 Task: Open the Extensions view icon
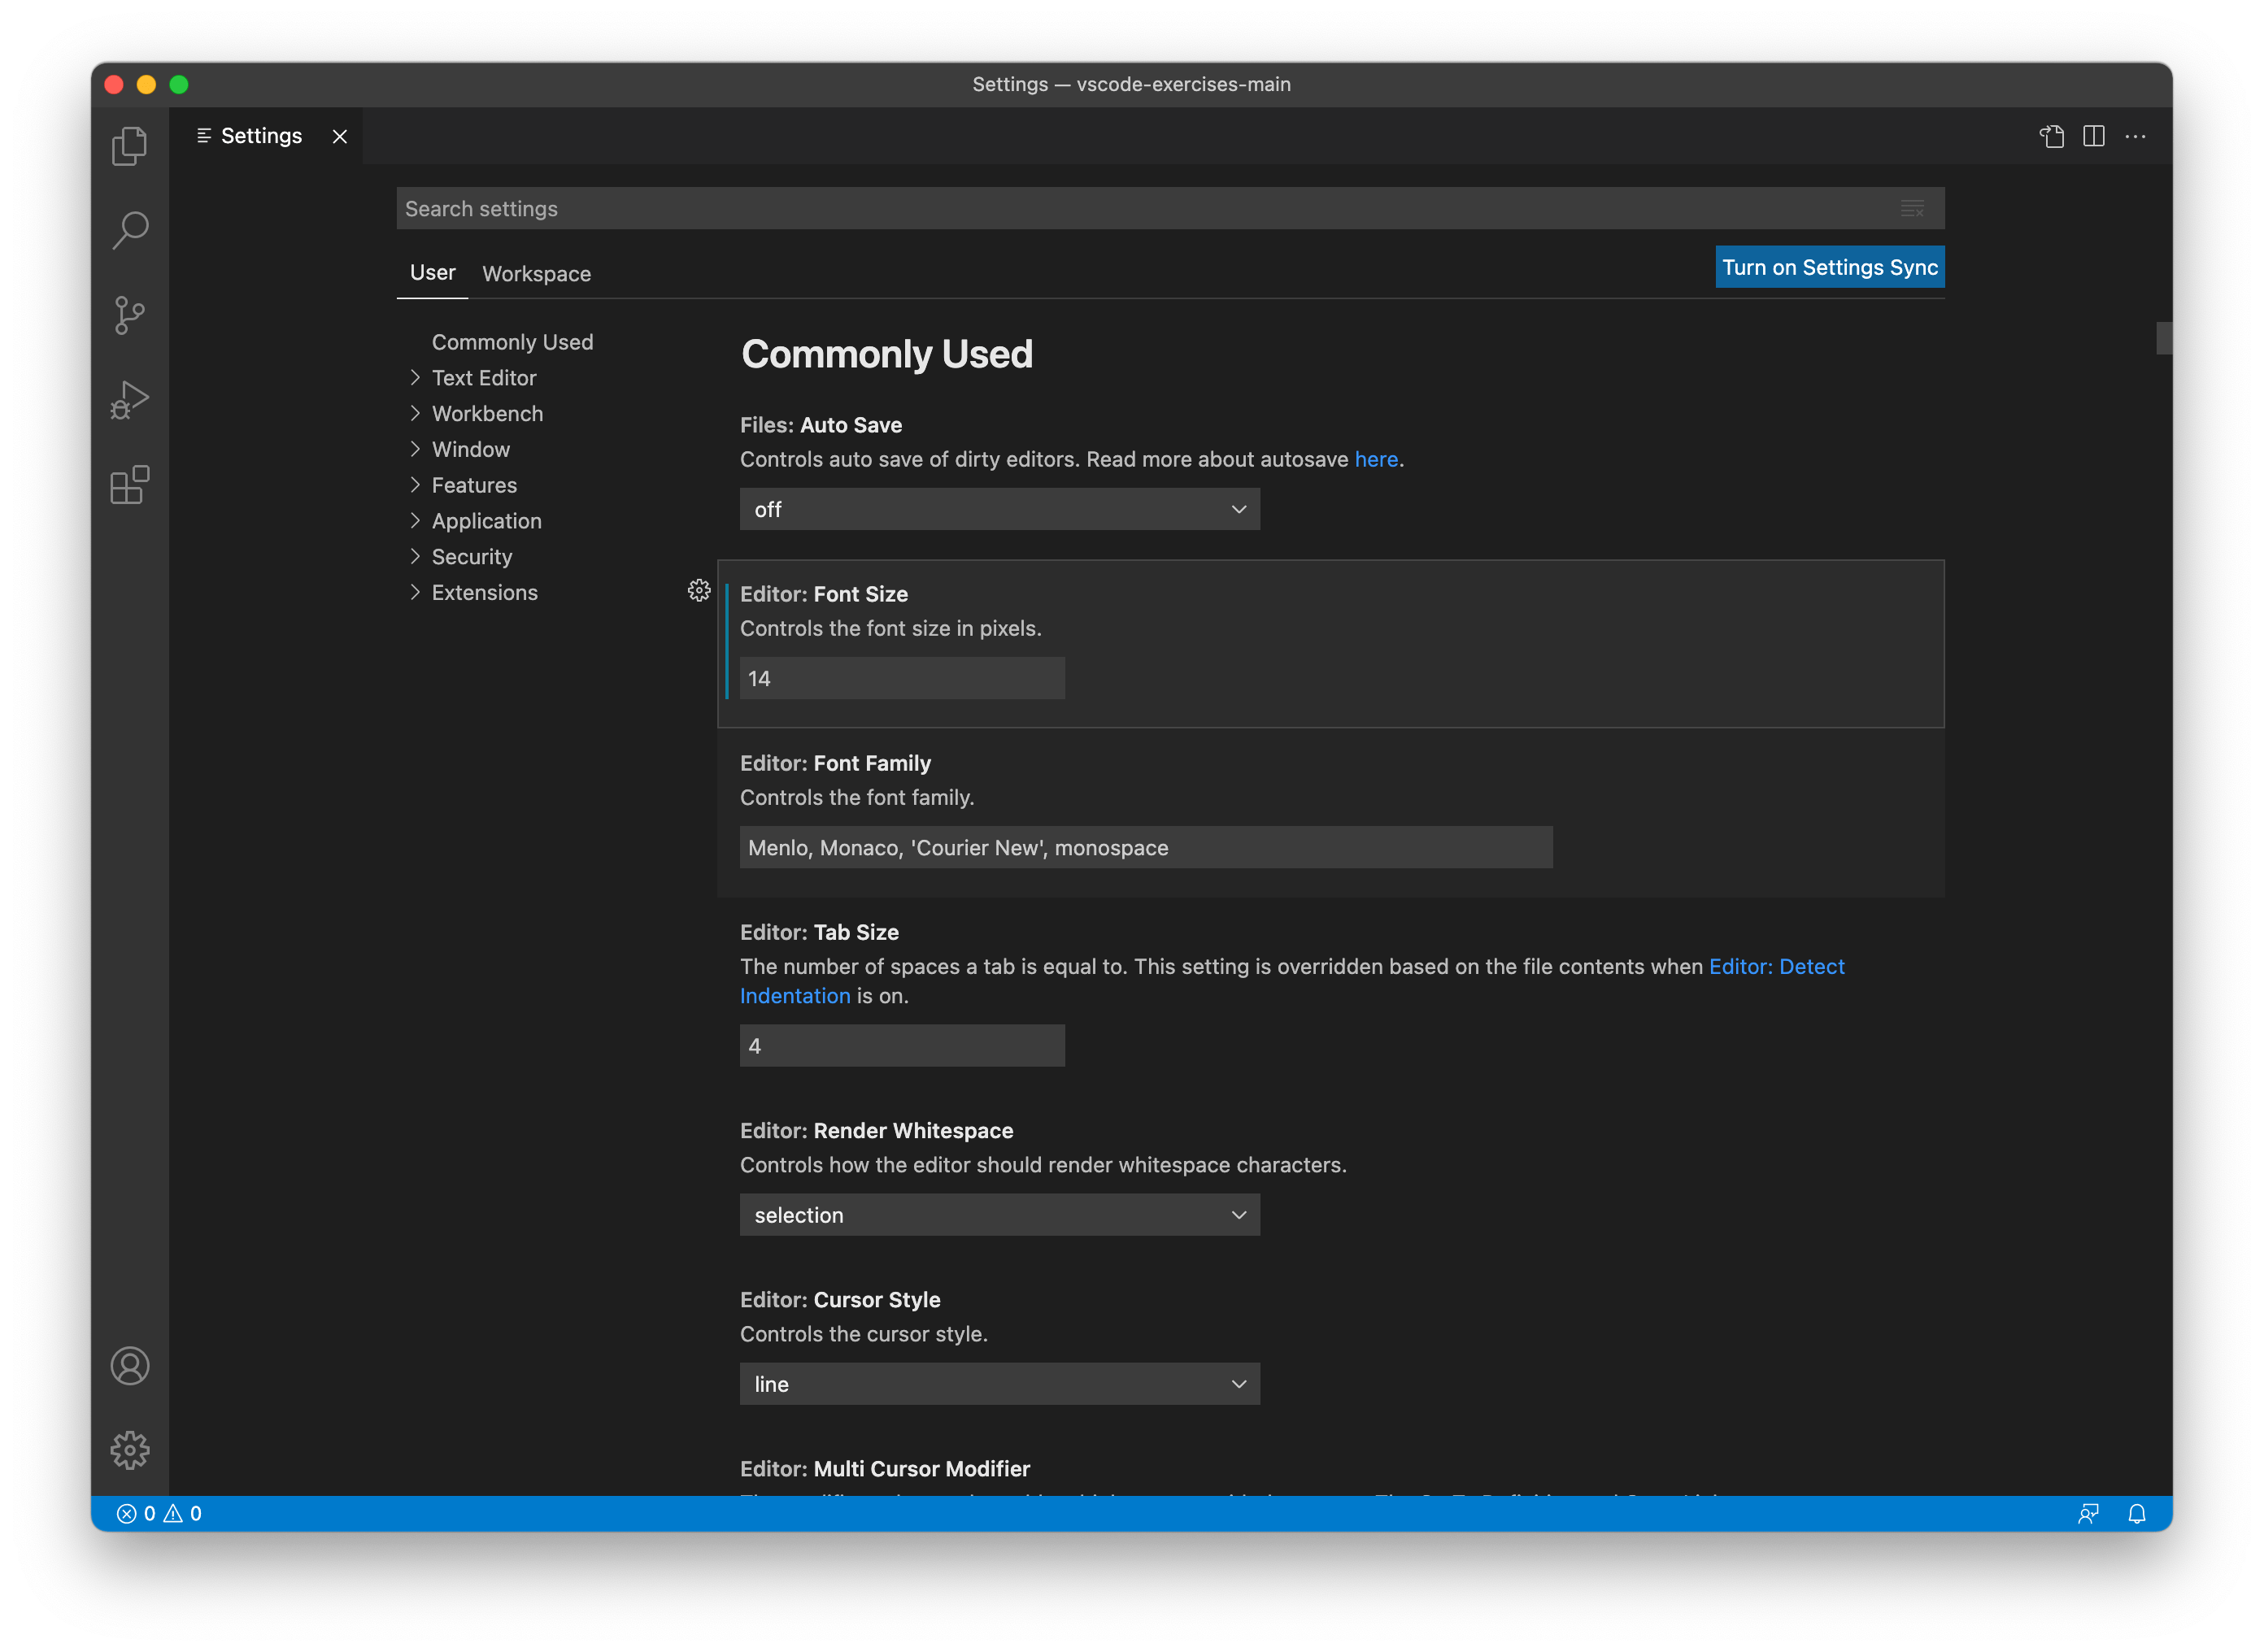coord(129,485)
